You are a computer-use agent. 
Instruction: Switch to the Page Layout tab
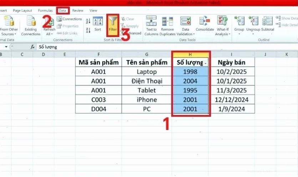(x=22, y=11)
